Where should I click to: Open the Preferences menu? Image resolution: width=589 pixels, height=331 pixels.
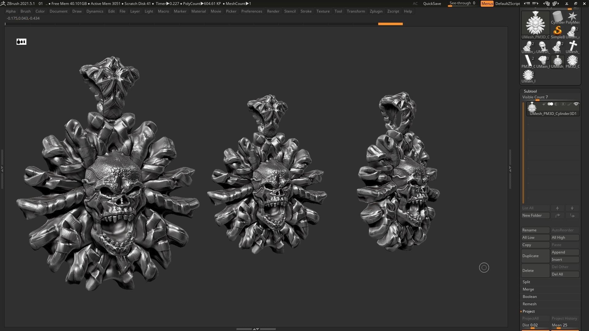pyautogui.click(x=252, y=11)
